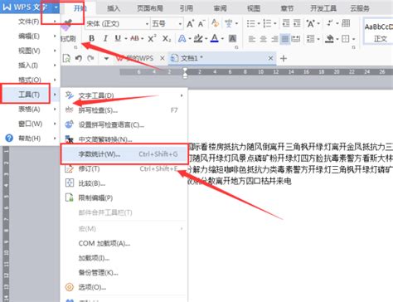Click the print preview icon
Viewport: 393px width, 302px height.
click(x=66, y=58)
